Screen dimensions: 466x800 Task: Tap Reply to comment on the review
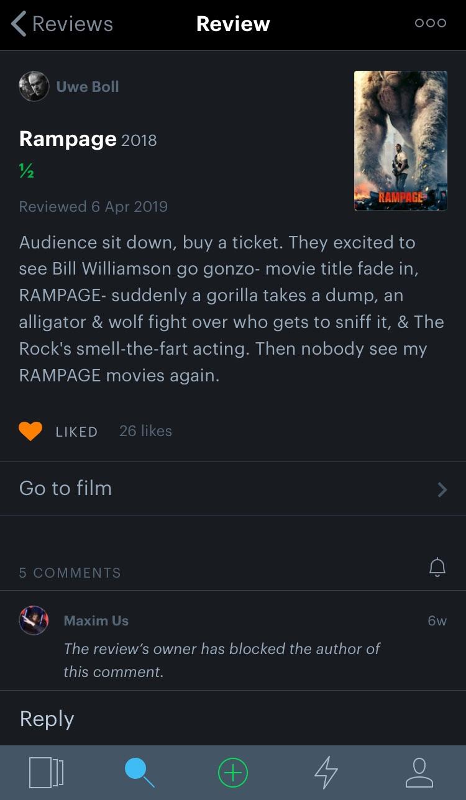coord(46,718)
